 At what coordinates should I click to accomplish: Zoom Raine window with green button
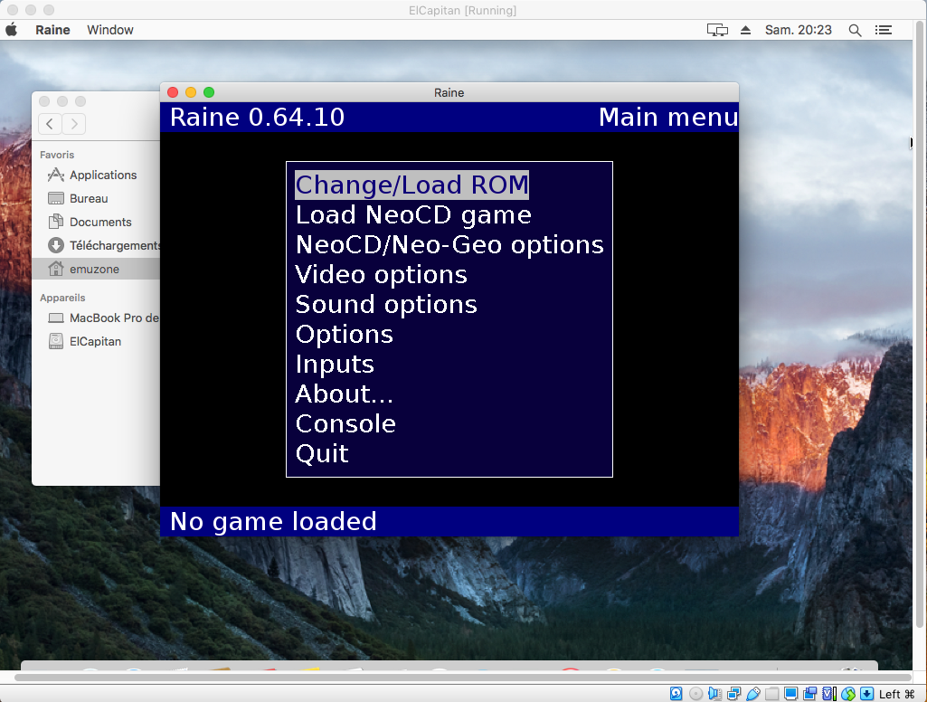point(209,92)
